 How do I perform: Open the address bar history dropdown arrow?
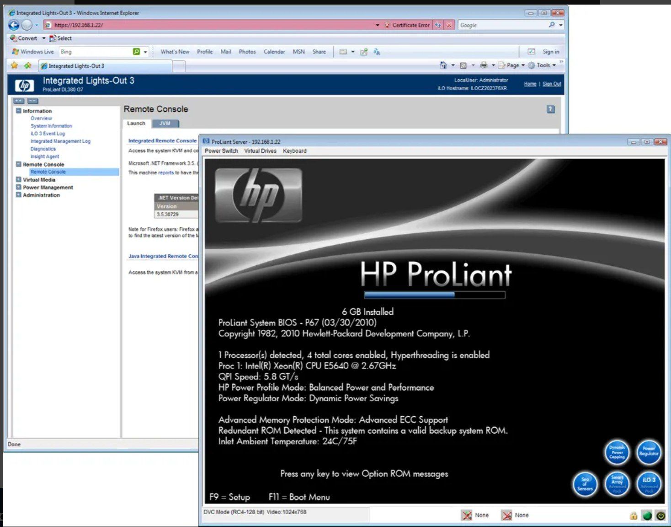pyautogui.click(x=378, y=25)
